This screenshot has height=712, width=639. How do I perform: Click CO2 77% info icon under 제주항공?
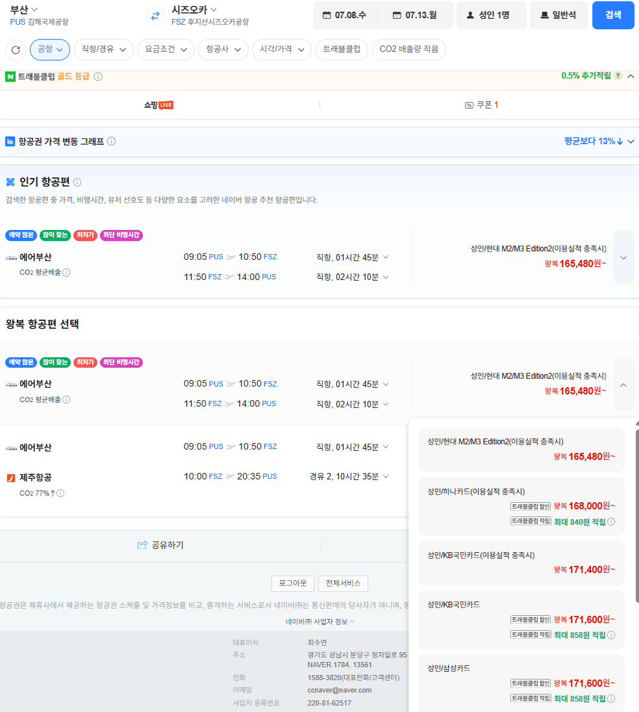pos(61,493)
